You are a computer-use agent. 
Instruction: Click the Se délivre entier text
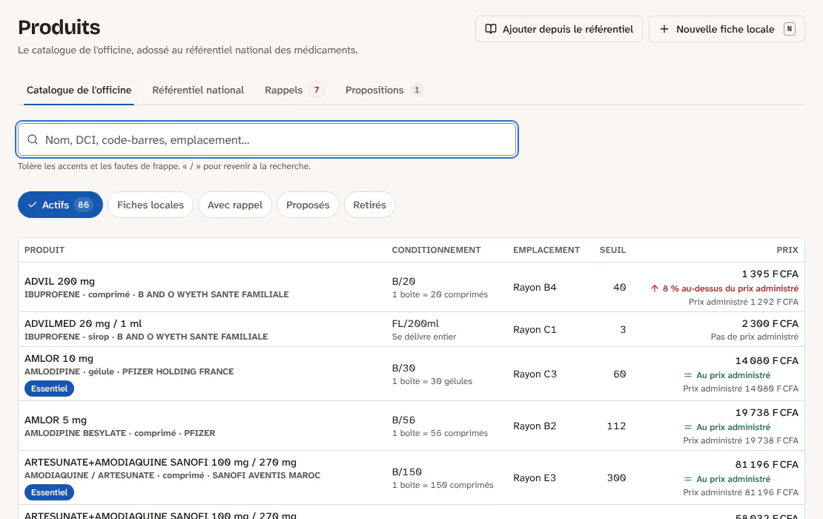pyautogui.click(x=423, y=337)
